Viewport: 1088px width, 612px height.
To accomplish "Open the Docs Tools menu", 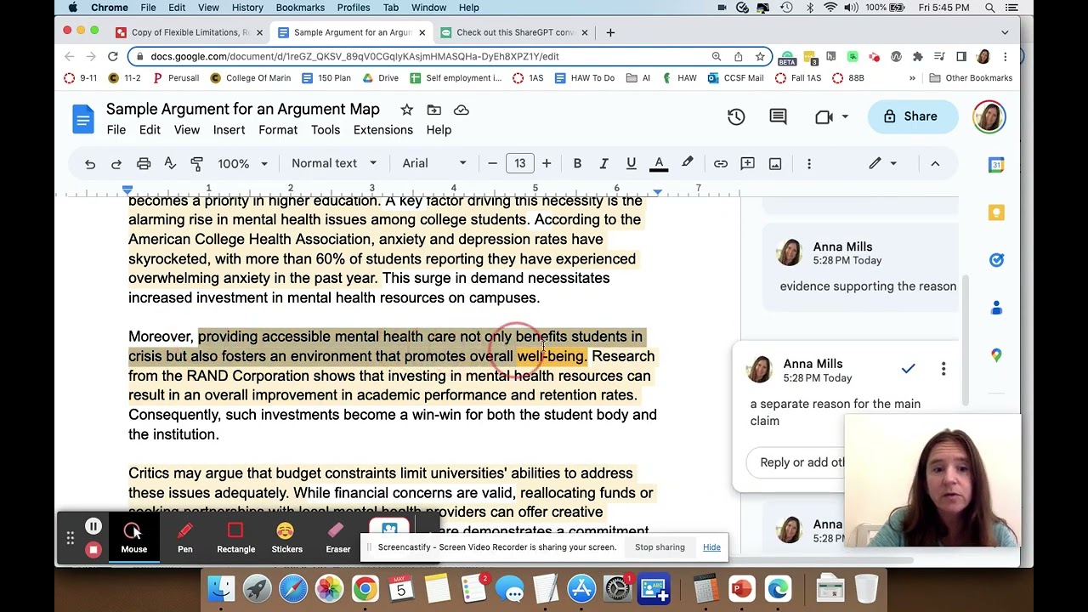I will [x=326, y=130].
